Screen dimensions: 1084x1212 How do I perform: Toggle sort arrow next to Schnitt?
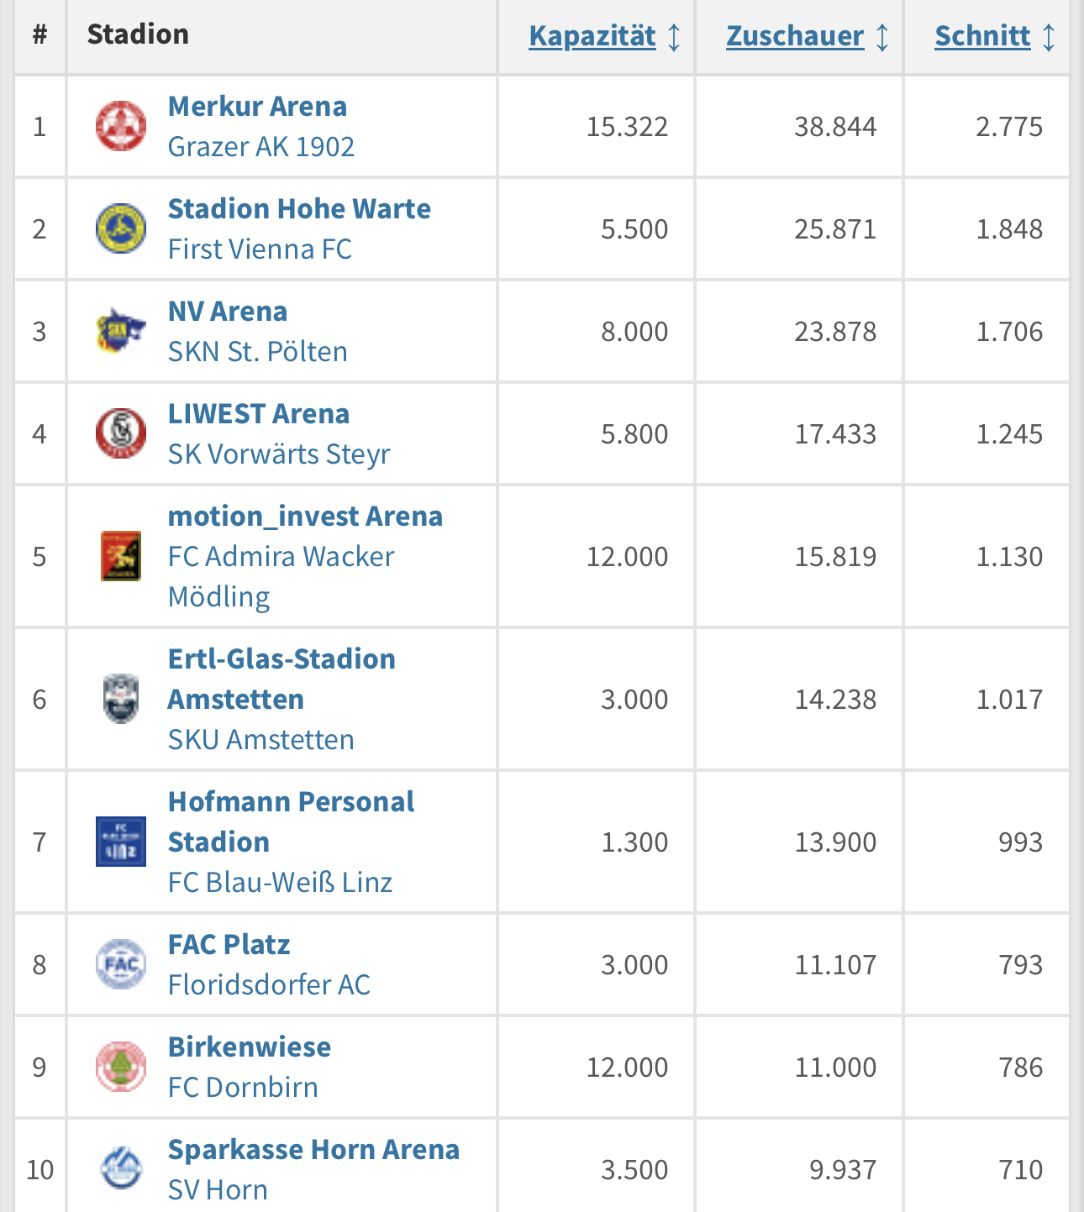1049,37
